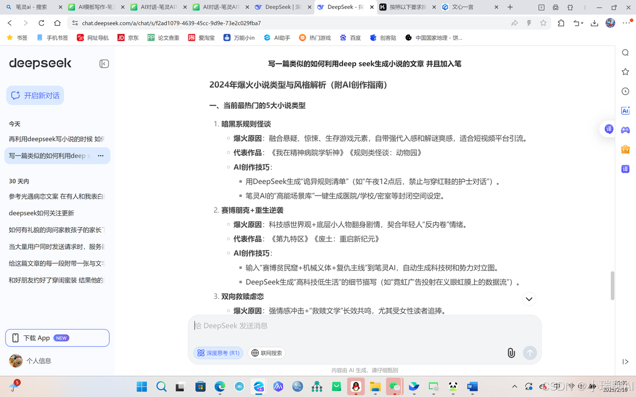Switch to tab AI模板写作-笔灵
This screenshot has height=397, width=636.
click(96, 7)
